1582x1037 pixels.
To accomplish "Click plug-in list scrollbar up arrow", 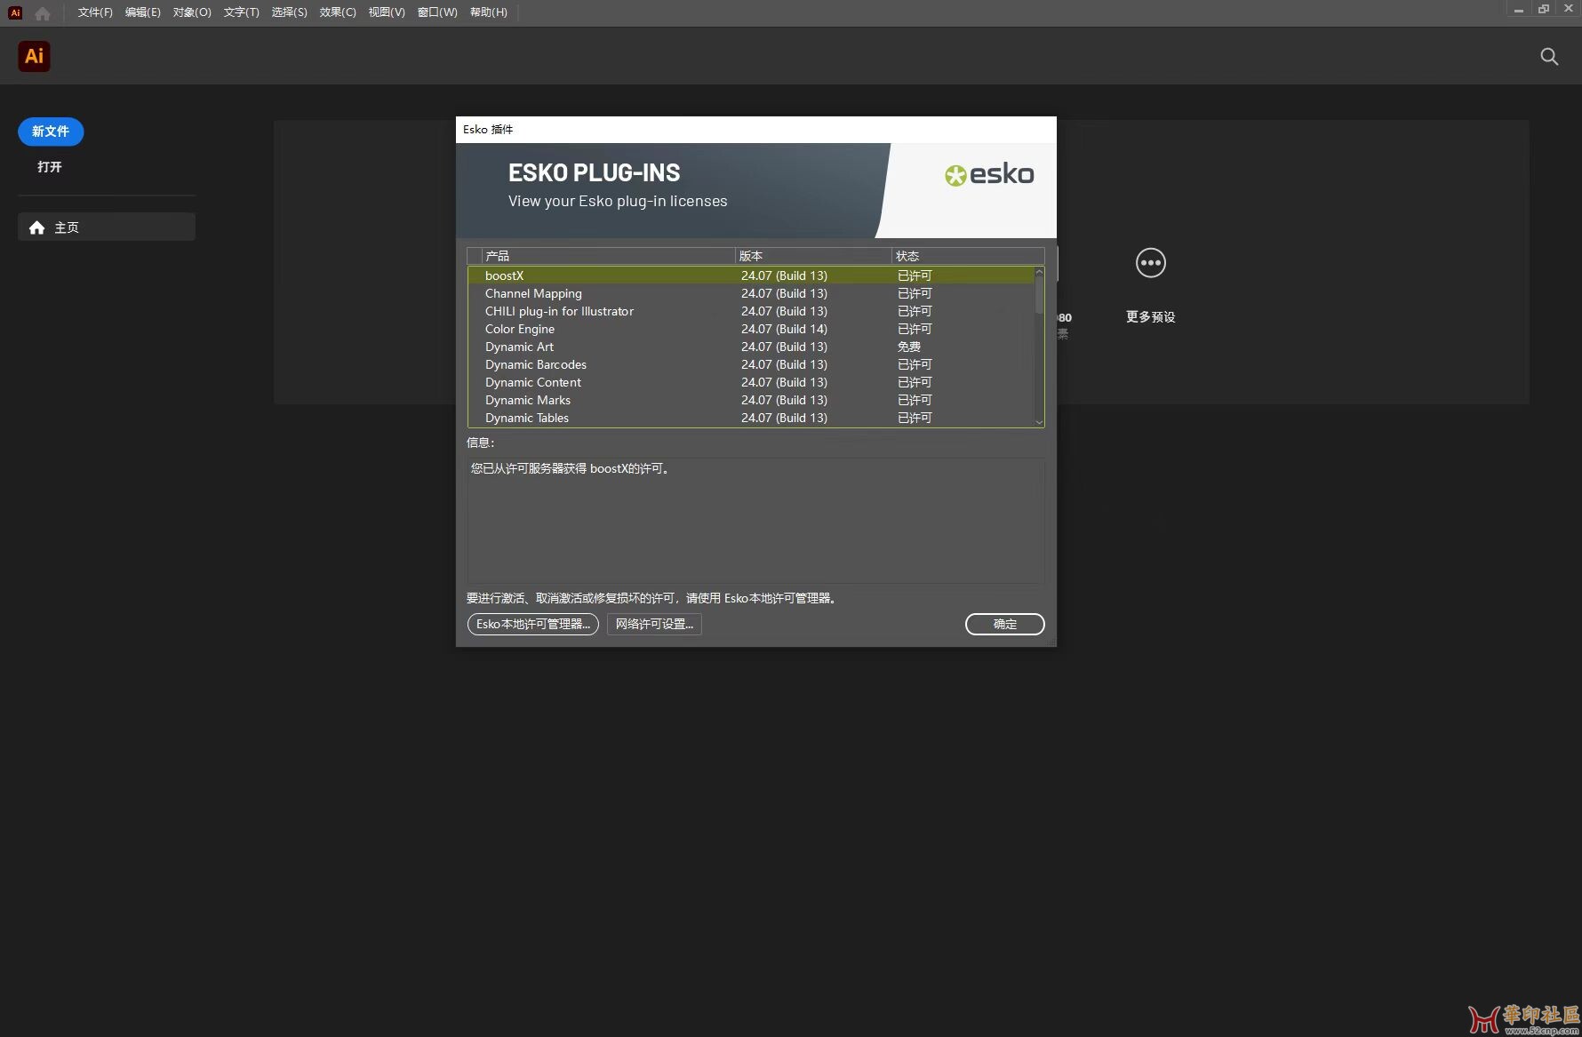I will (x=1039, y=272).
